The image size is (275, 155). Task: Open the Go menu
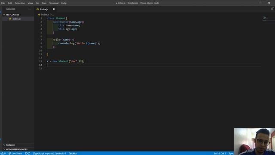point(37,3)
